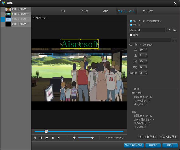Open the watermark text color picker icon
Viewport: 180px width, 150px height.
click(174, 30)
